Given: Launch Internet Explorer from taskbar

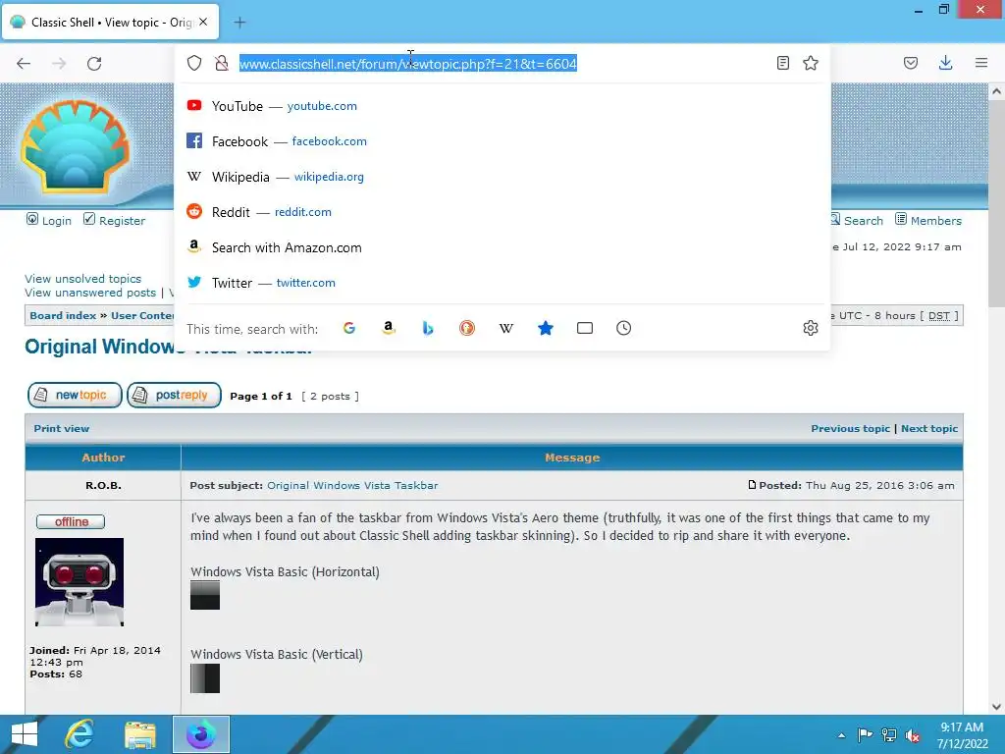Looking at the screenshot, I should coord(79,734).
